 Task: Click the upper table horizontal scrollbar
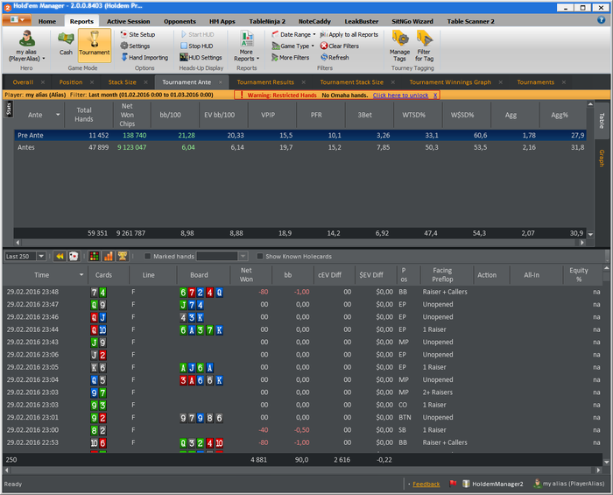[299, 243]
